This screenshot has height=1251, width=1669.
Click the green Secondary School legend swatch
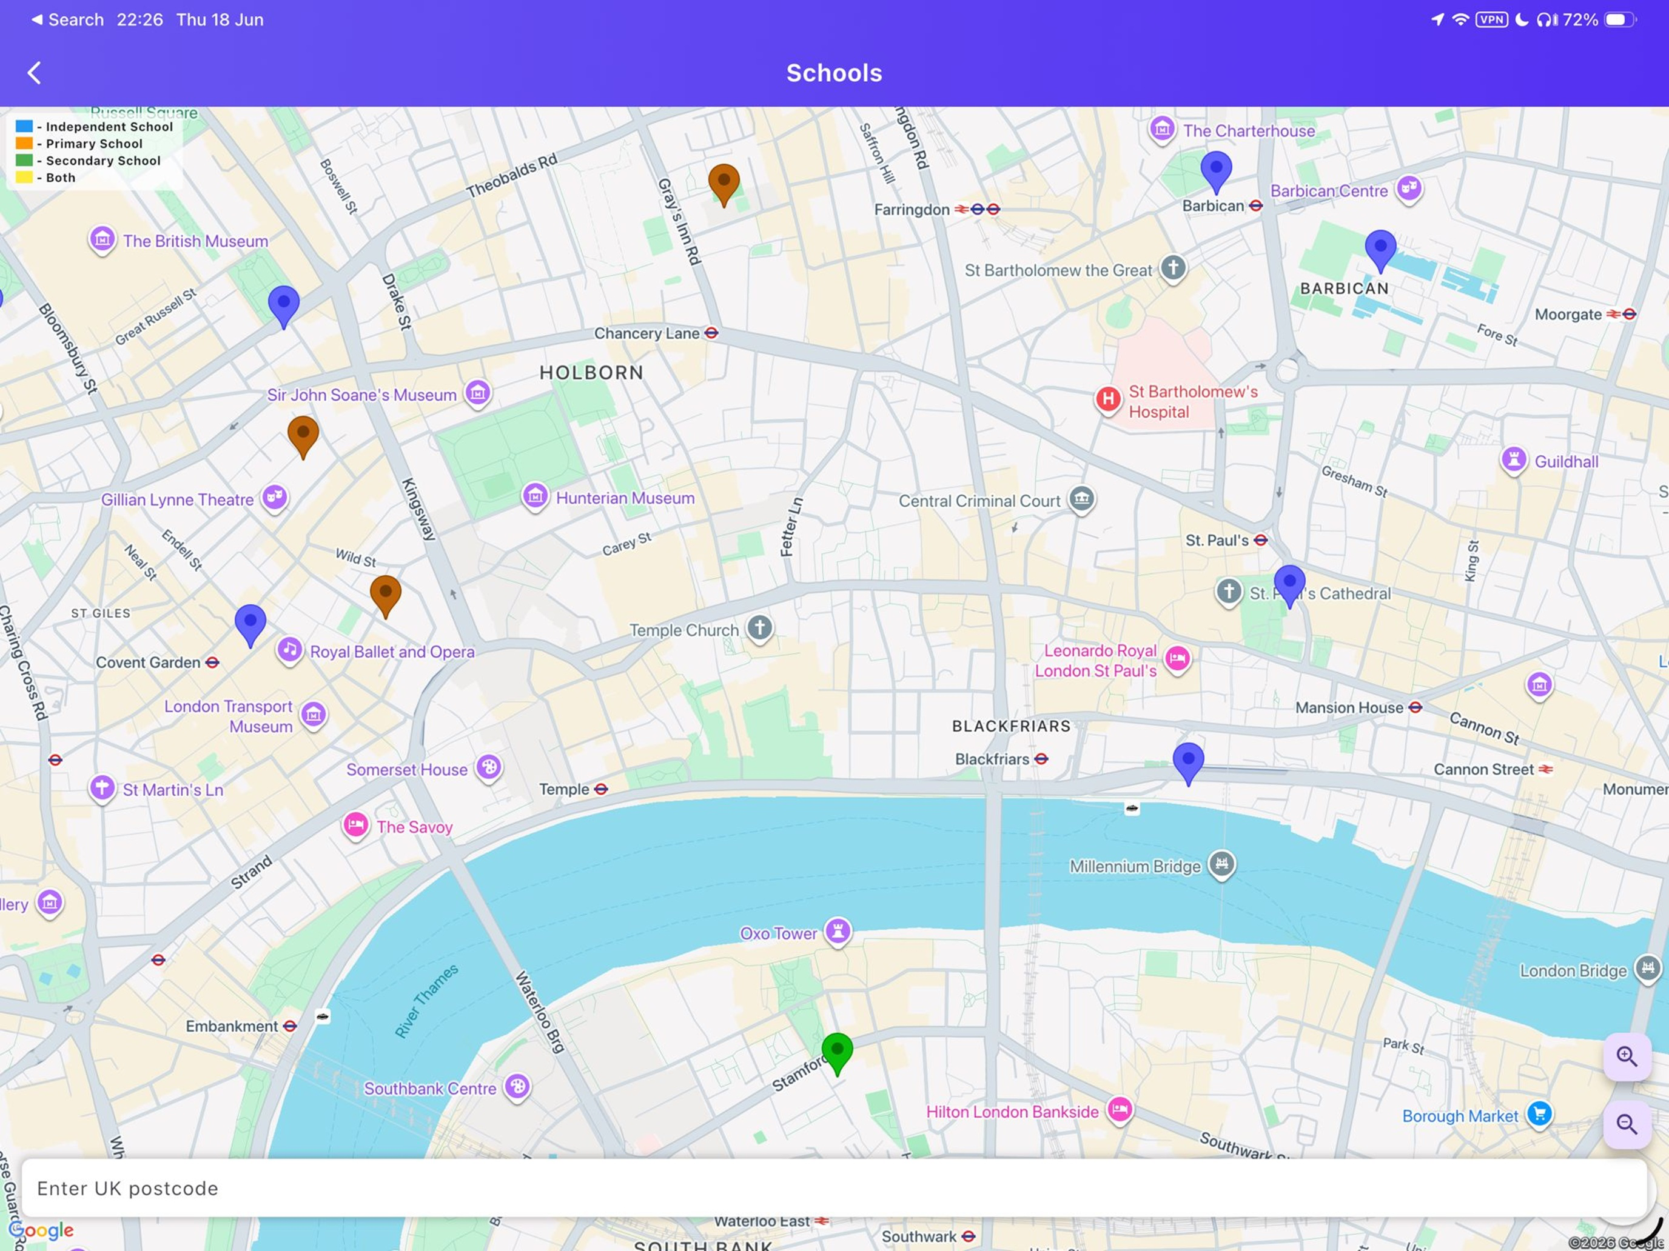24,161
